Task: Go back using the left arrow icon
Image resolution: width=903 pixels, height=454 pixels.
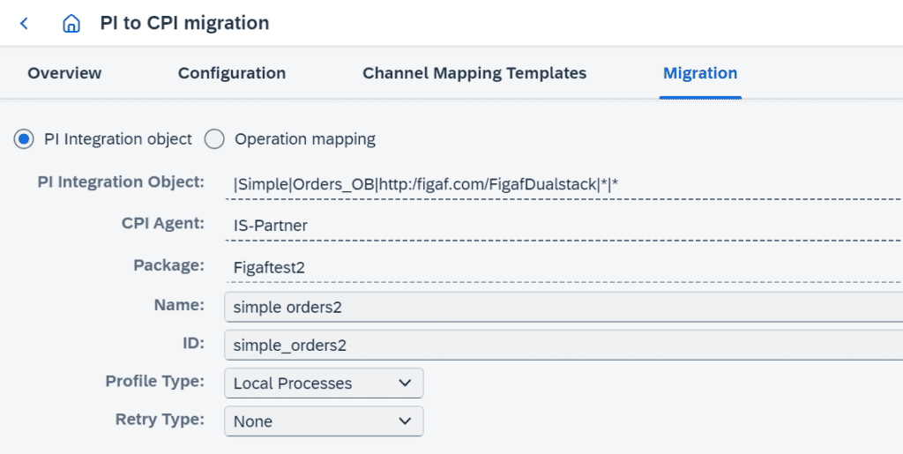Action: tap(24, 24)
